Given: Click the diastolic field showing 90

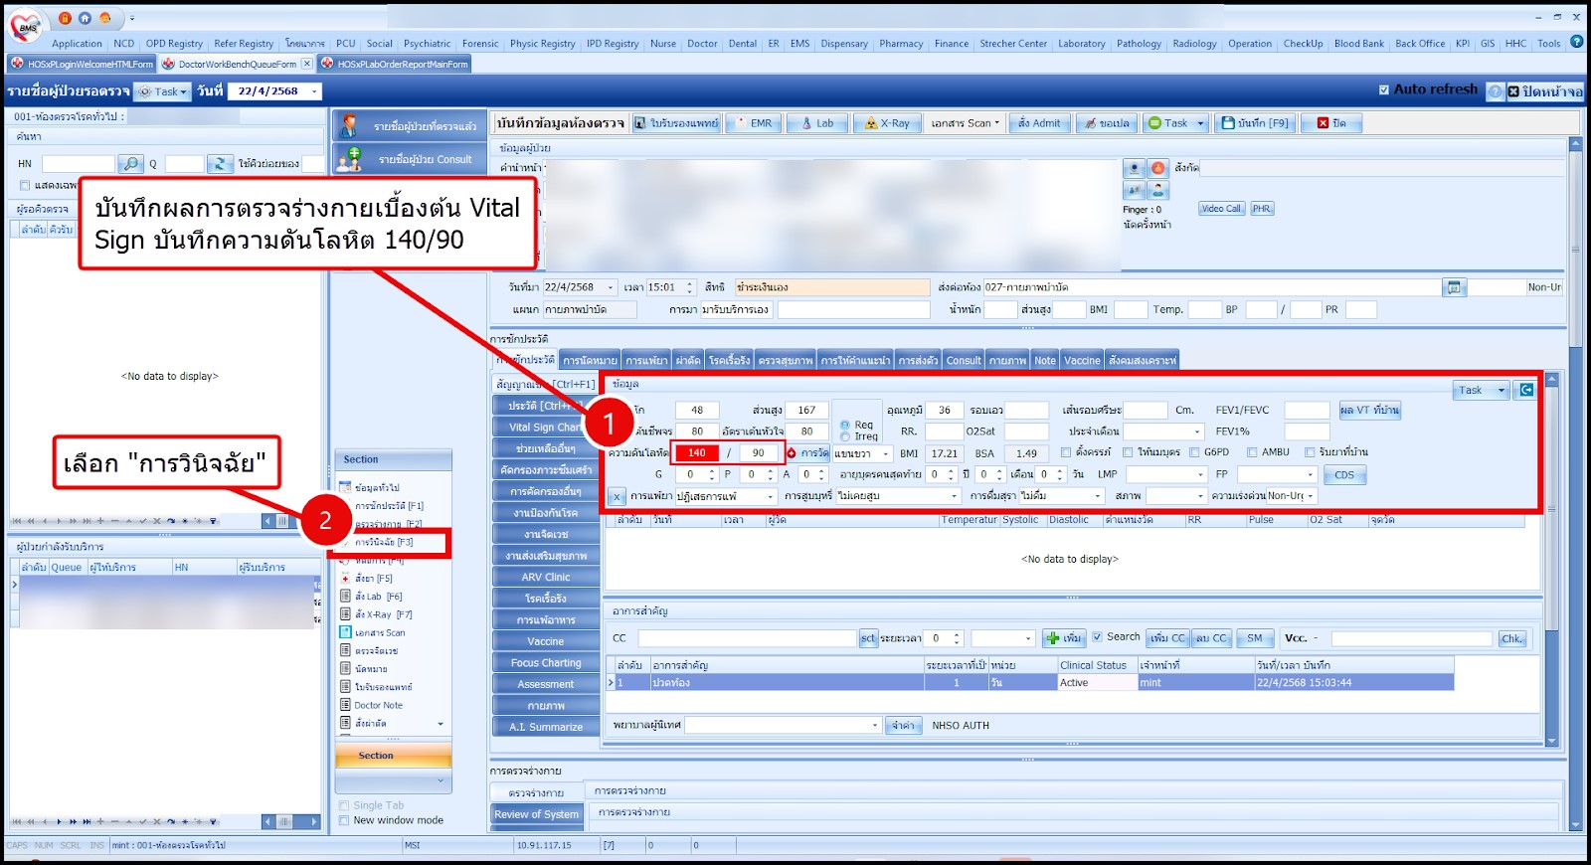Looking at the screenshot, I should coord(758,453).
